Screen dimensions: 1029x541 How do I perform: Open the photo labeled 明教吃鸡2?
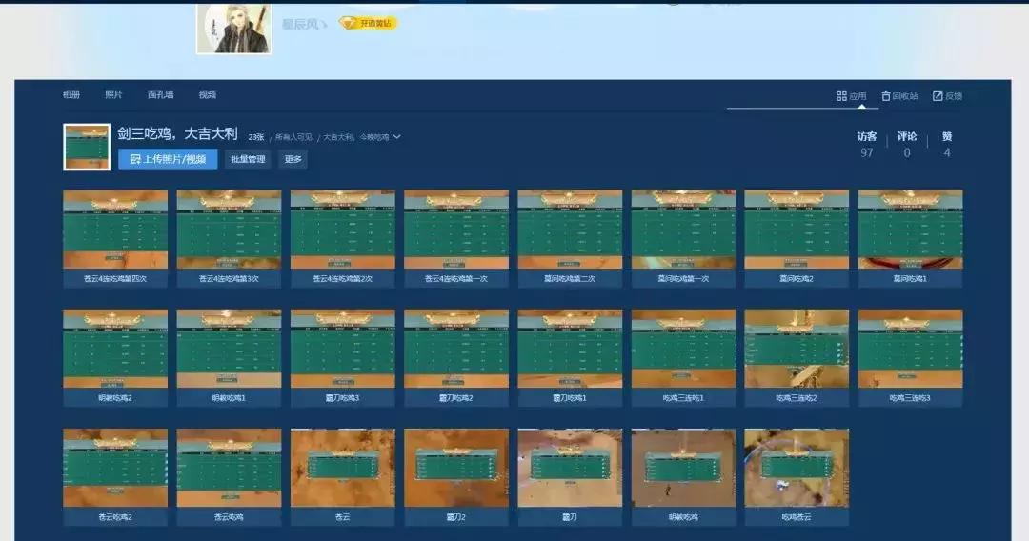(115, 349)
